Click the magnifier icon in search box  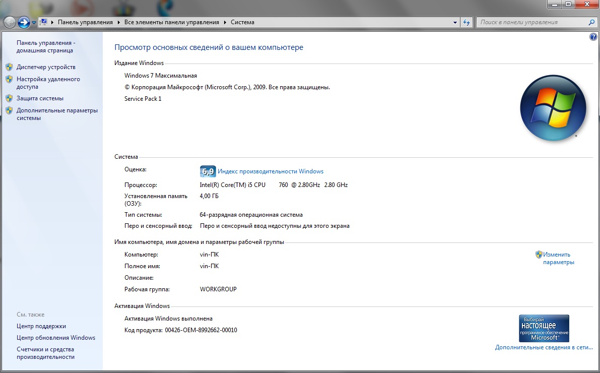pos(591,22)
